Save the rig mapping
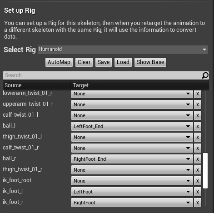Viewport: 214px width, 213px height. coord(104,62)
